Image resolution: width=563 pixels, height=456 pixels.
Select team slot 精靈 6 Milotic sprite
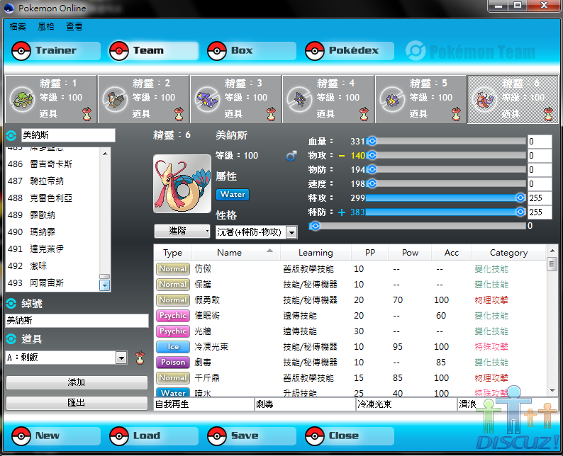tap(485, 100)
